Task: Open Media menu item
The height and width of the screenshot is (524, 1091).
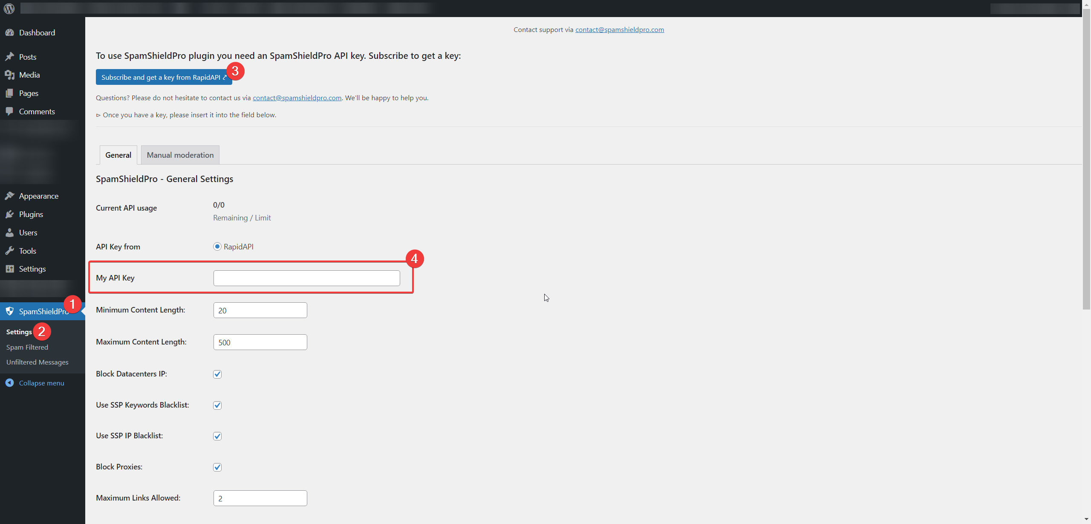Action: (x=43, y=75)
